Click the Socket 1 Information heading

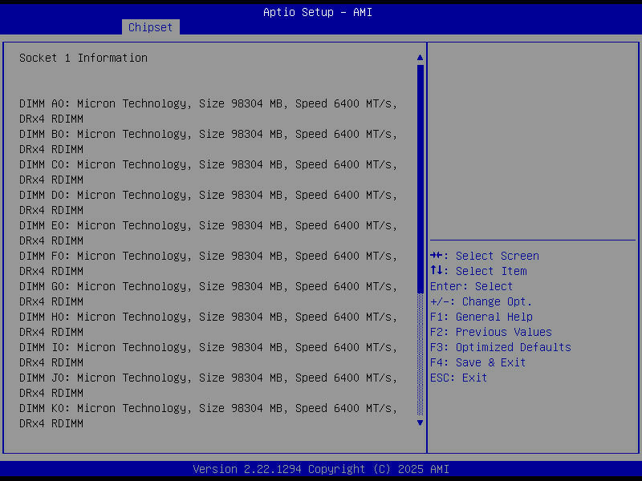coord(83,57)
